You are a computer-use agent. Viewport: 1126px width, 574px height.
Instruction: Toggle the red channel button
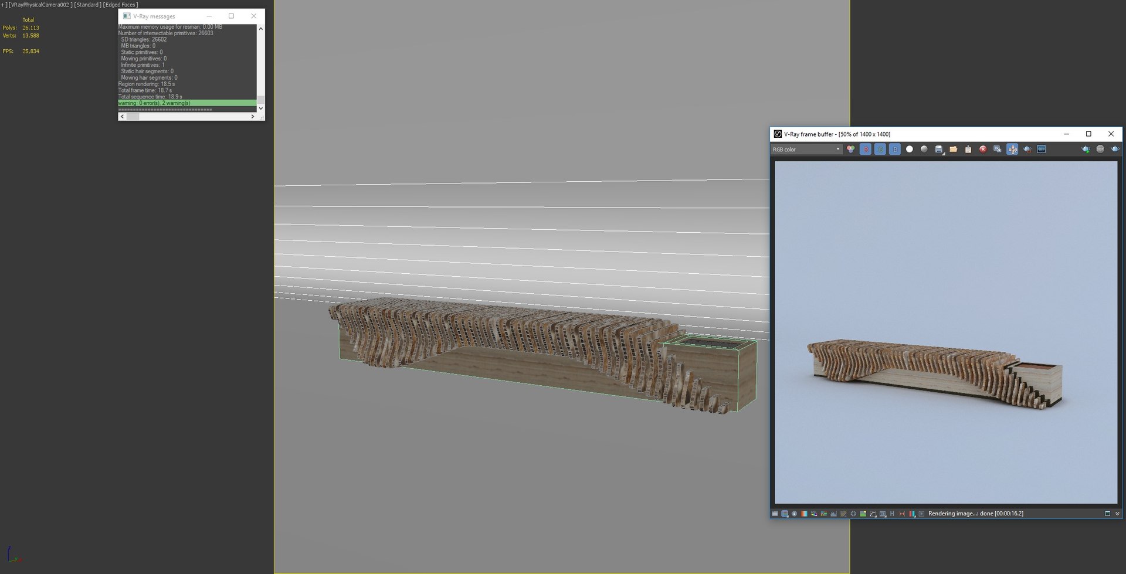(x=866, y=150)
